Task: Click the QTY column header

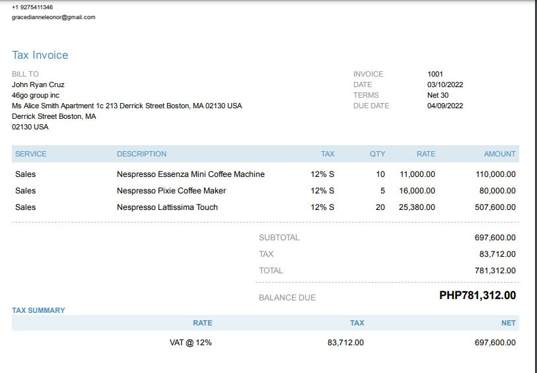Action: point(377,154)
